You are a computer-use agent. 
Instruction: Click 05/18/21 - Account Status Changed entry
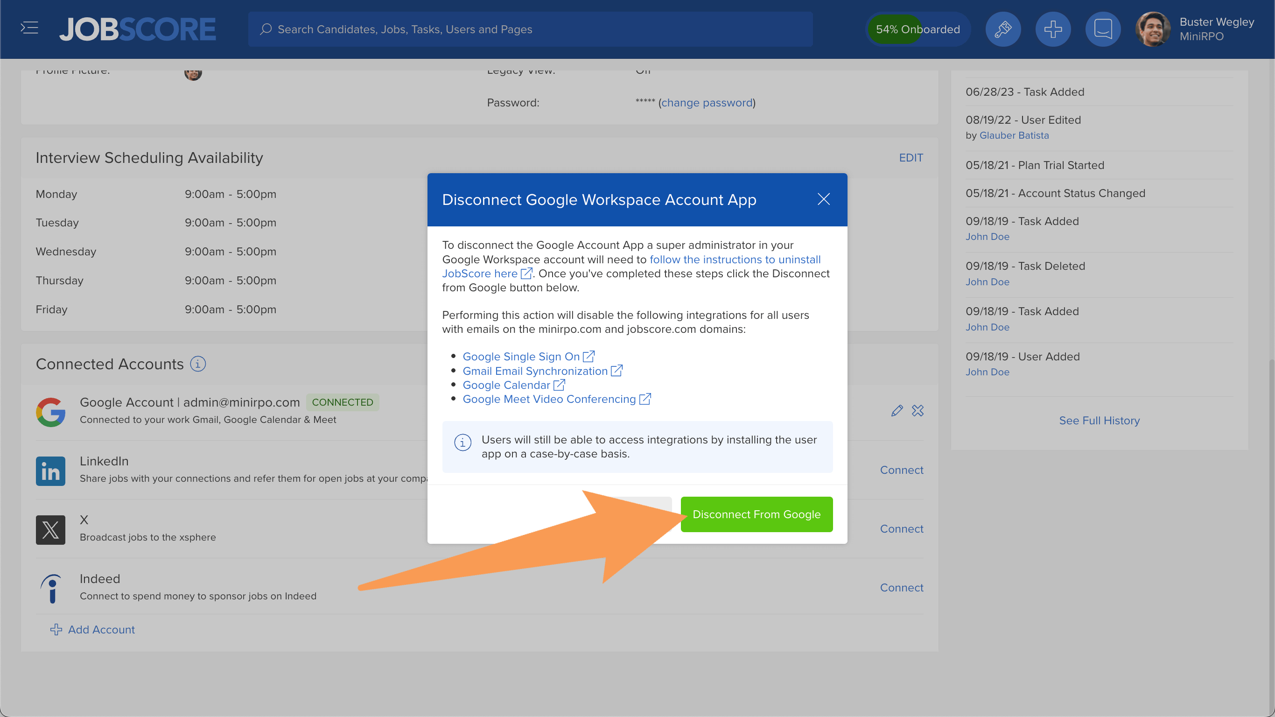pos(1055,193)
